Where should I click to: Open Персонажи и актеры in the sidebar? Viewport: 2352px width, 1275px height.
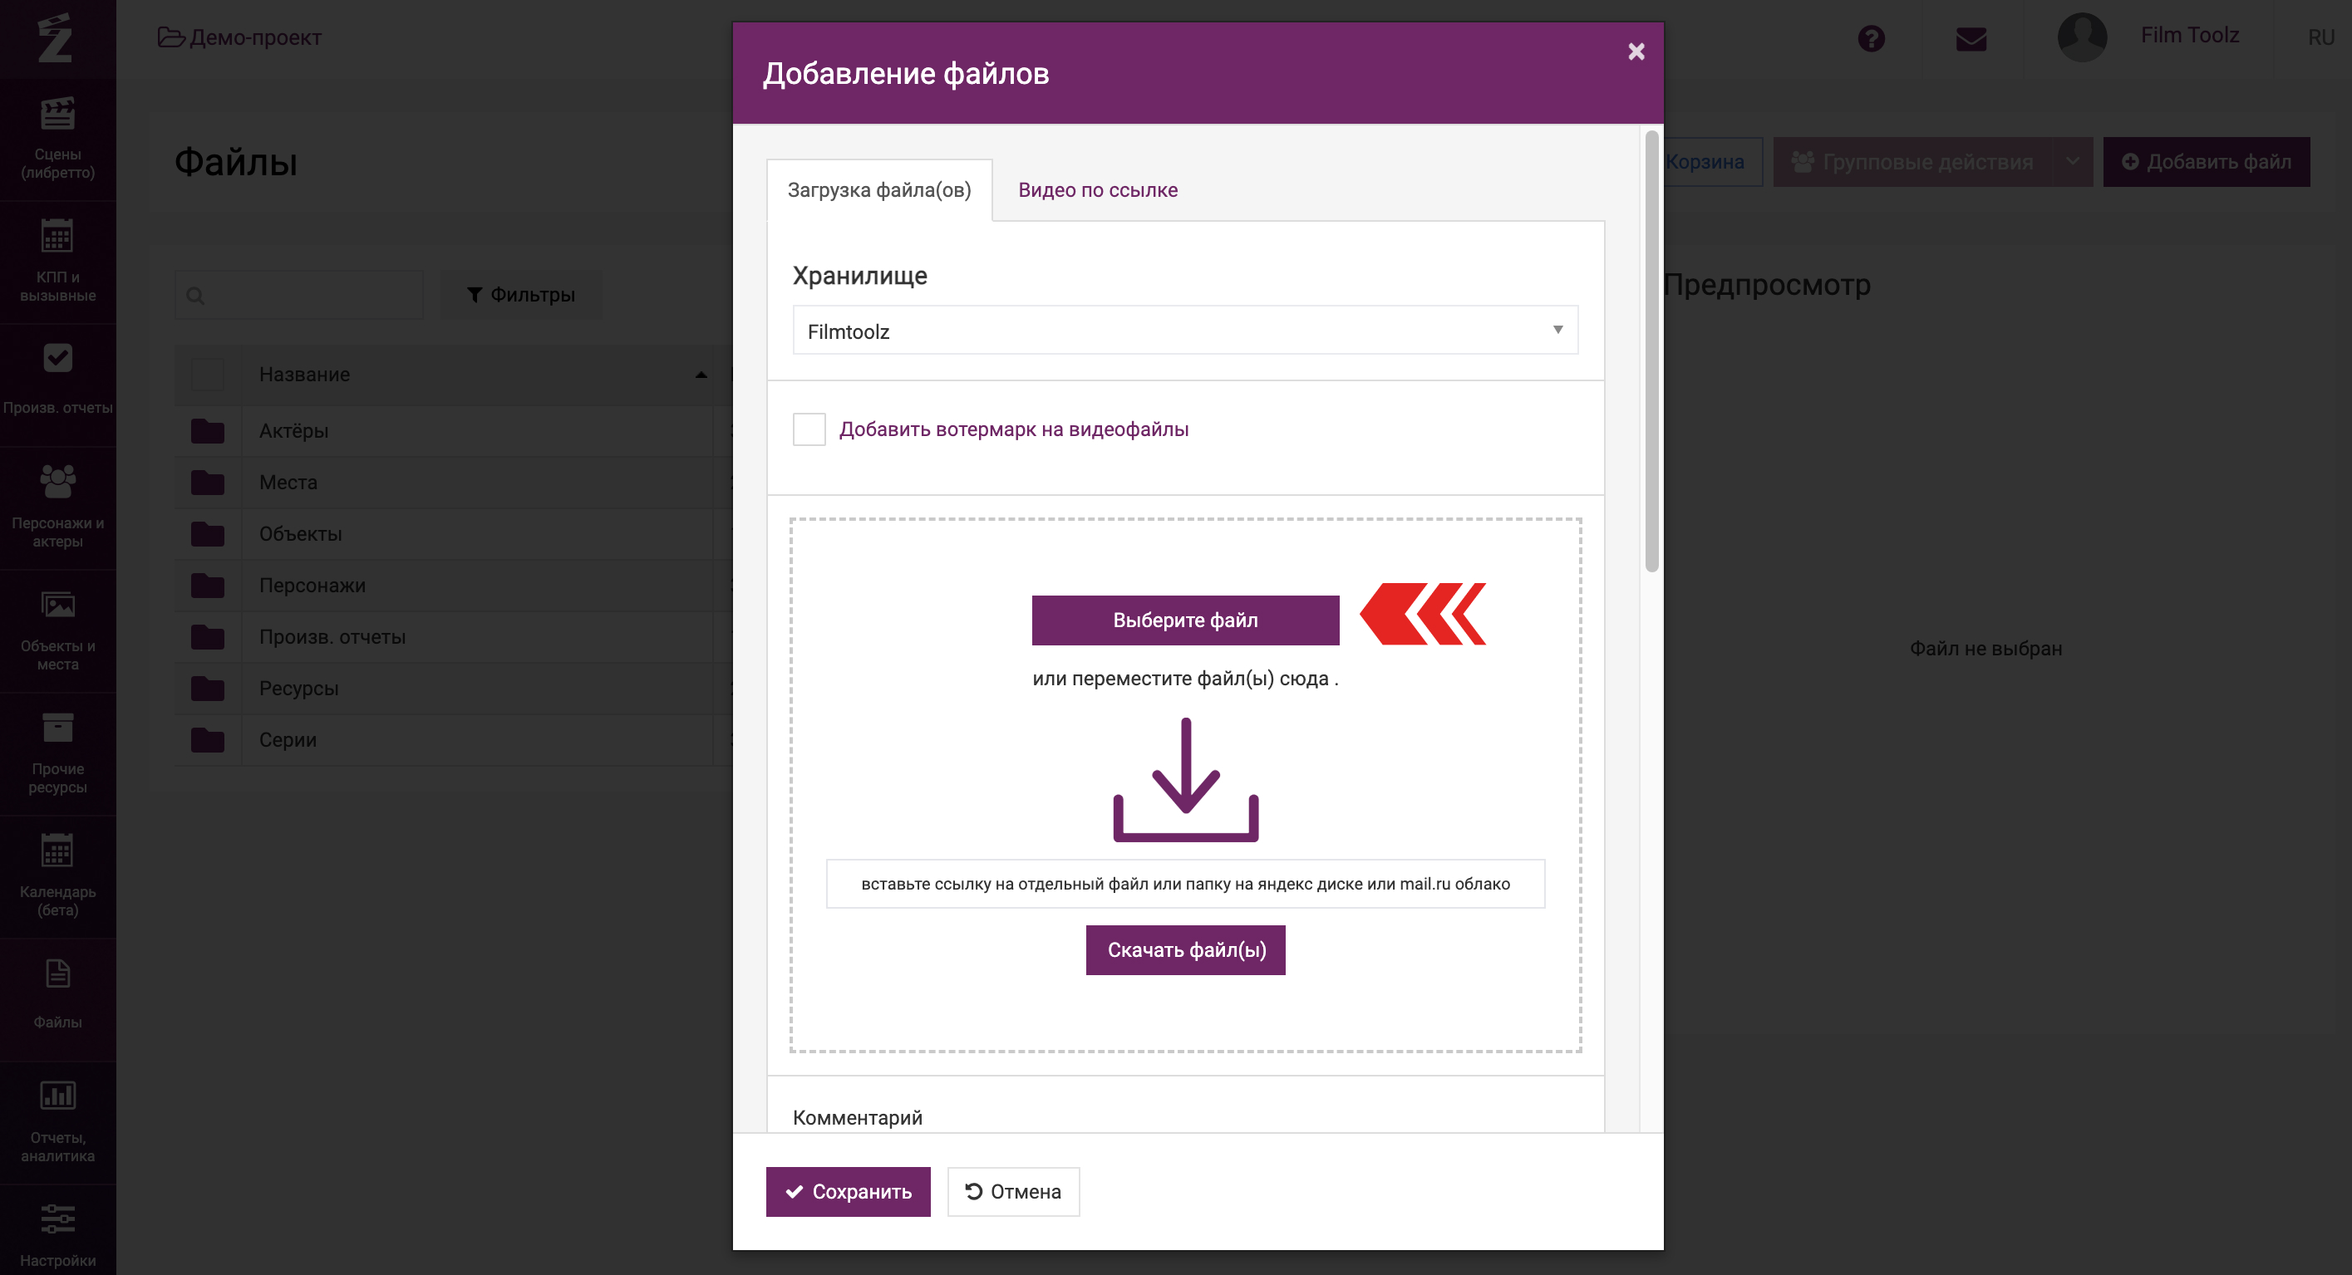(x=57, y=508)
